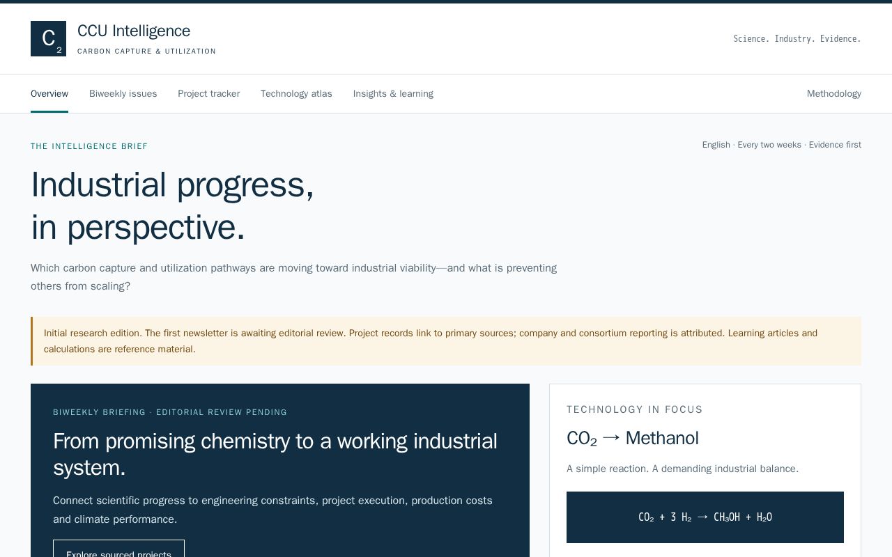Click the "CO₂ → Methanol" heading
Screen dimensions: 892x557
coord(633,438)
